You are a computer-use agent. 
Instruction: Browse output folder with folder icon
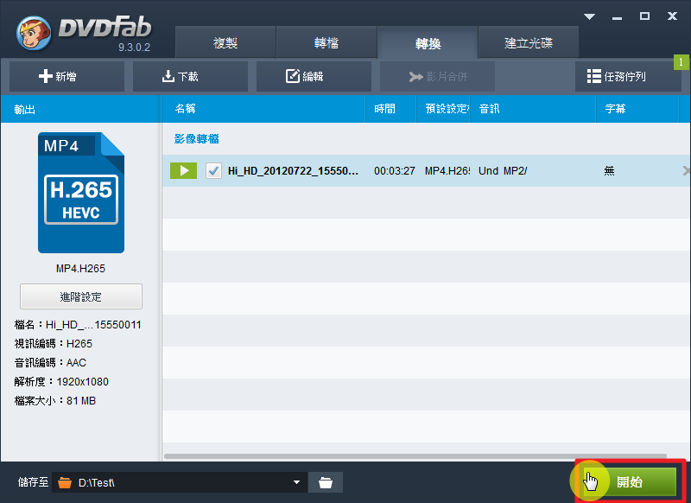pos(326,482)
